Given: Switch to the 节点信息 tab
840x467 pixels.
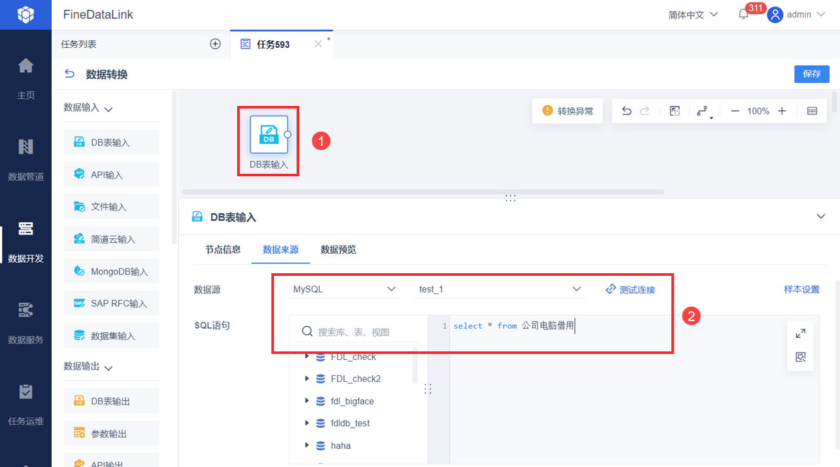Looking at the screenshot, I should tap(223, 249).
